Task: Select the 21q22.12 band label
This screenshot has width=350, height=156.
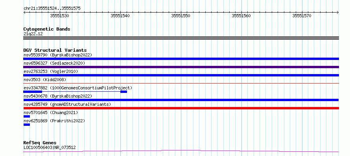Action: click(x=33, y=34)
